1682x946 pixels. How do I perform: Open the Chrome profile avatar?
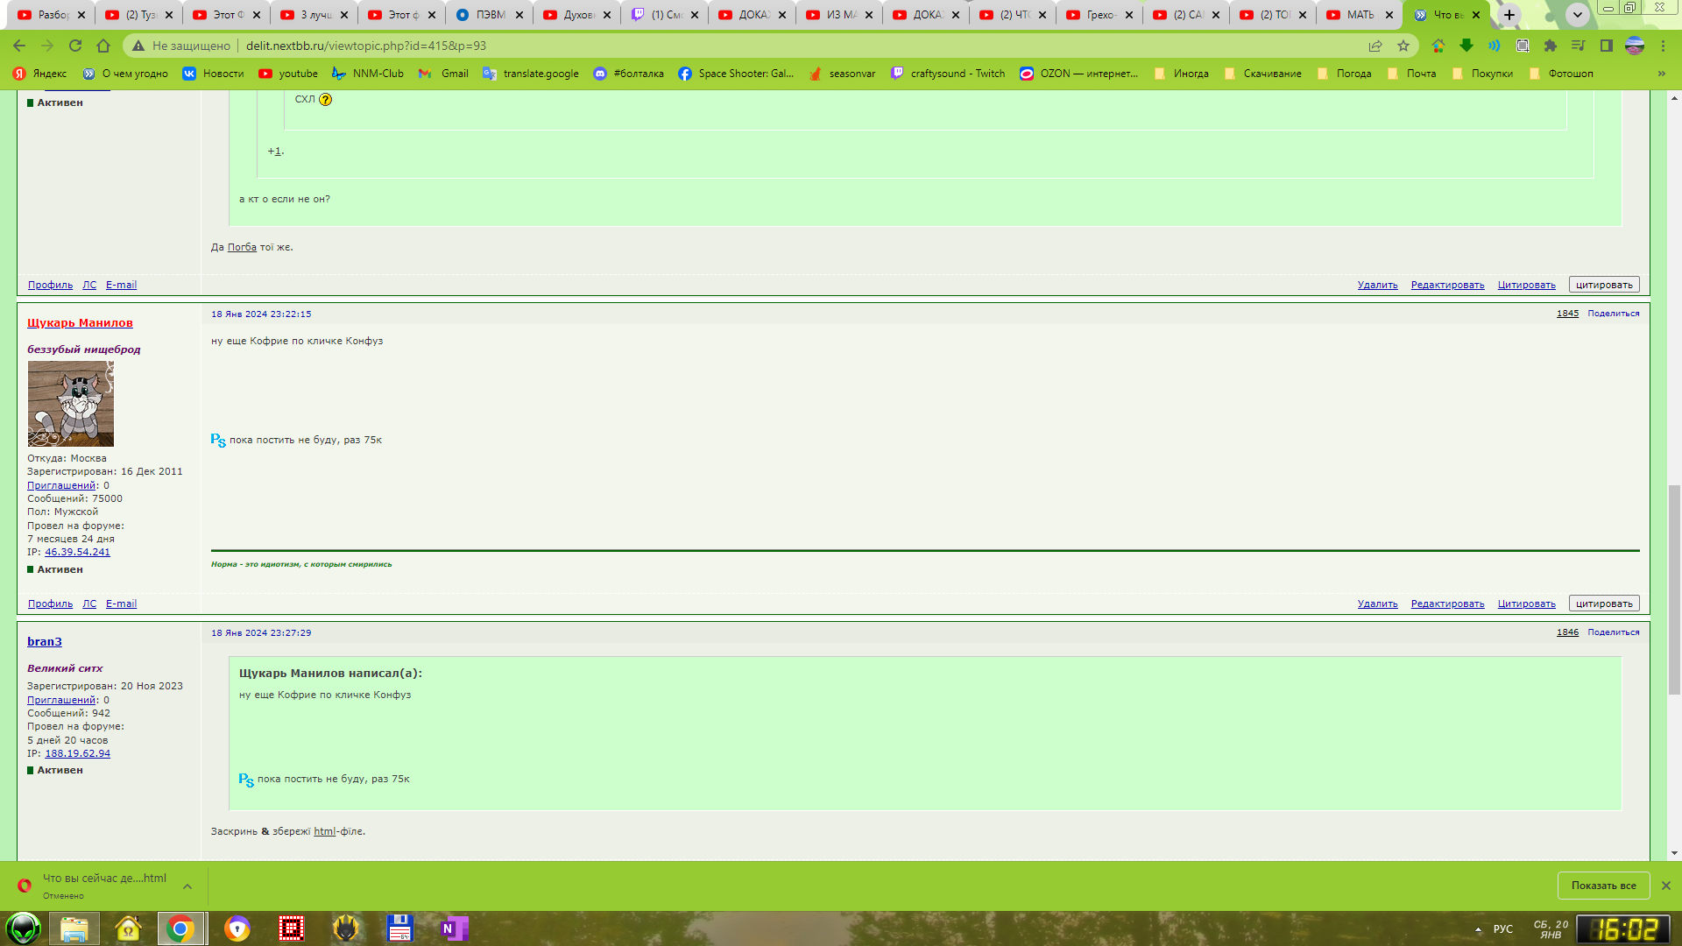tap(1635, 46)
